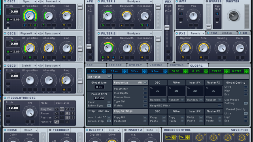Click the FX1 Dry/Wet knob

[x=185, y=48]
